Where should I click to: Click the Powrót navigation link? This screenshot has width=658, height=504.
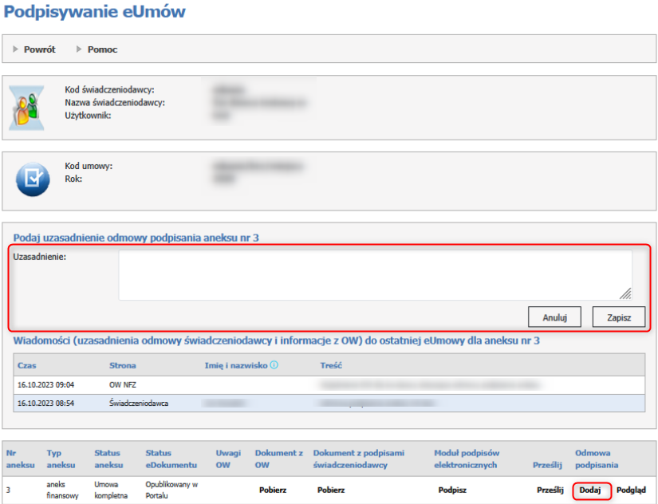coord(39,49)
